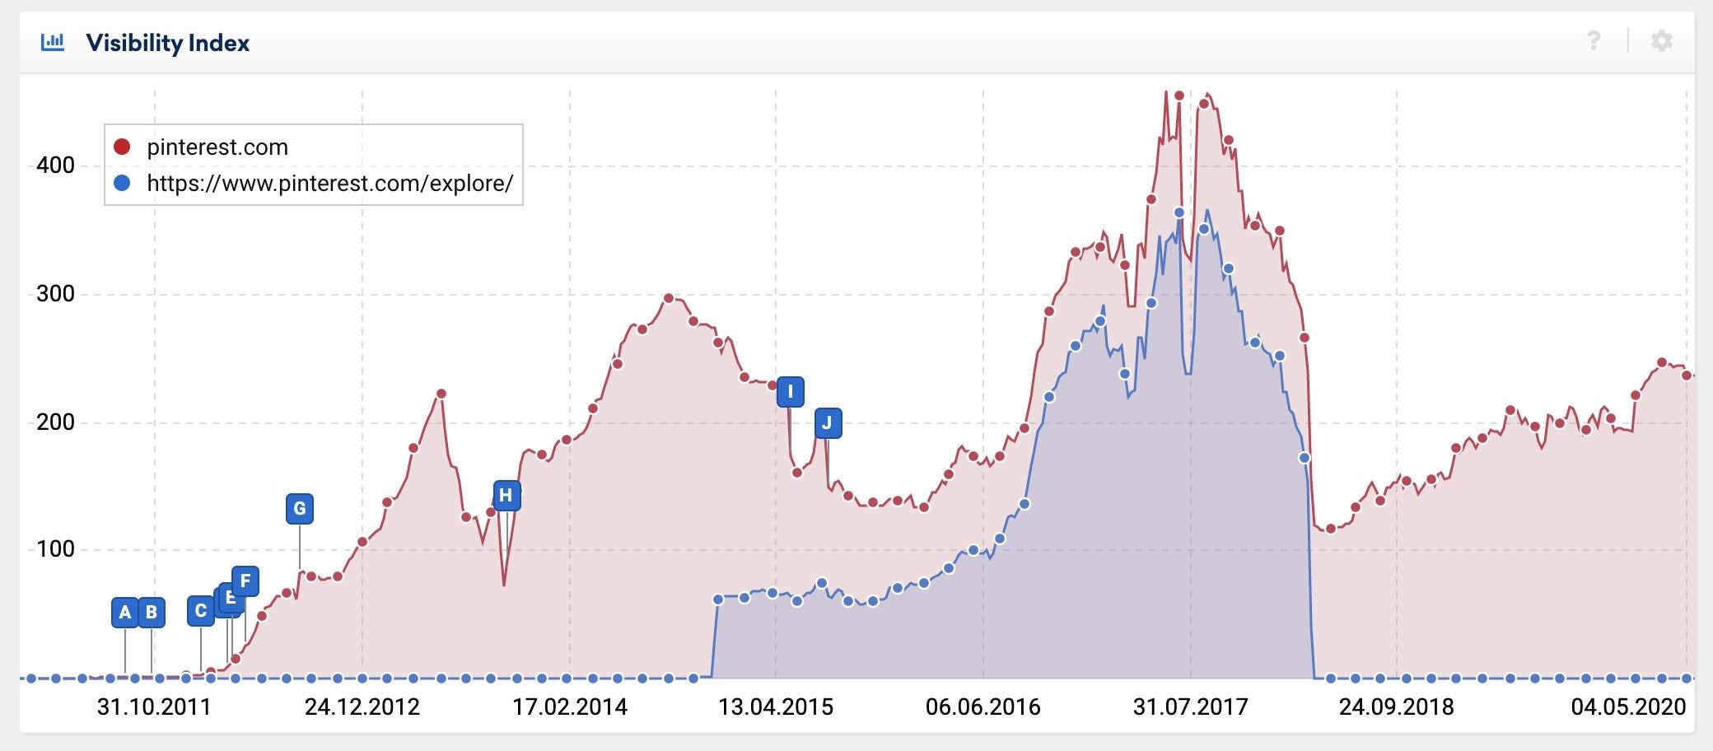Click the Visibility Index title

point(167,43)
